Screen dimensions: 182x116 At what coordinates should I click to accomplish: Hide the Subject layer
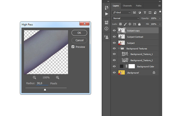[x=114, y=43]
